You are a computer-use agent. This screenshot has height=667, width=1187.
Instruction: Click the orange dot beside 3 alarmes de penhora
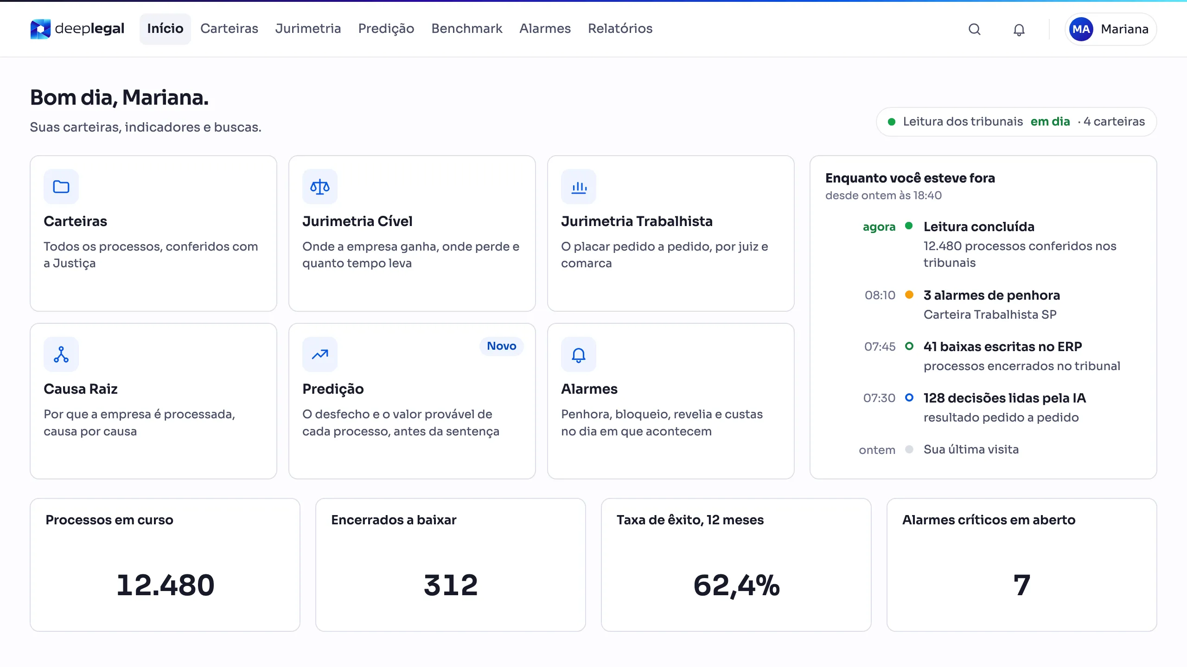tap(909, 295)
